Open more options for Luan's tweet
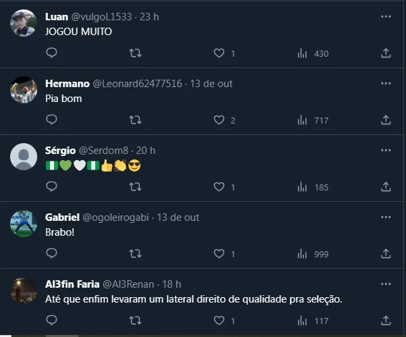 point(386,16)
